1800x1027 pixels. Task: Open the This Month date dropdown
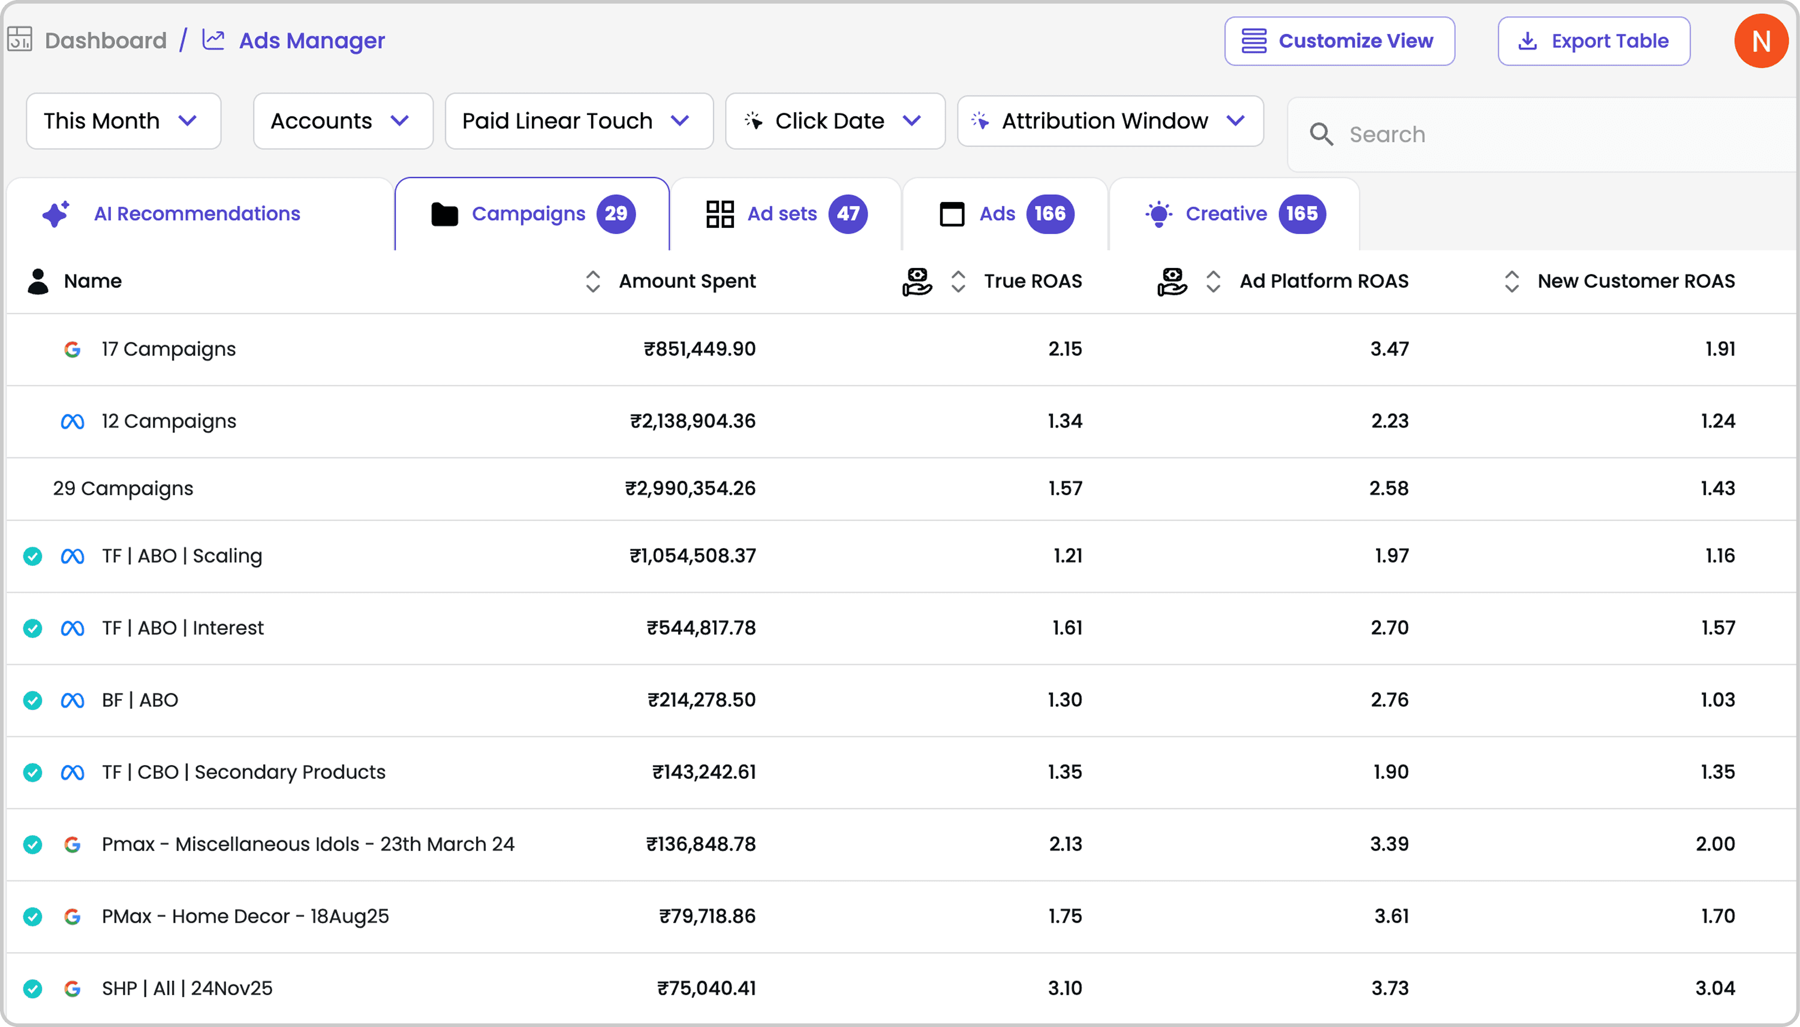point(124,121)
